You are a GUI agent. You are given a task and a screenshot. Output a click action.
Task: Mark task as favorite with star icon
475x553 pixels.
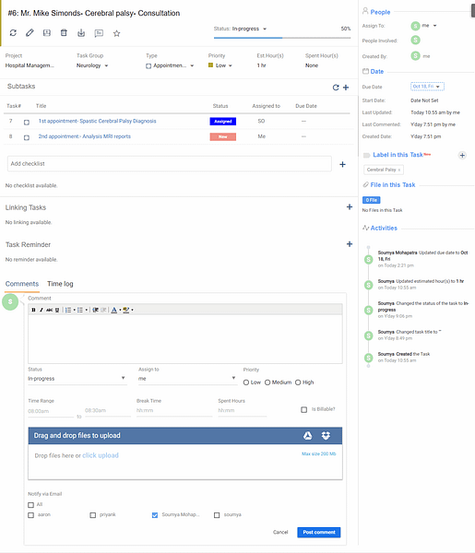[x=117, y=33]
